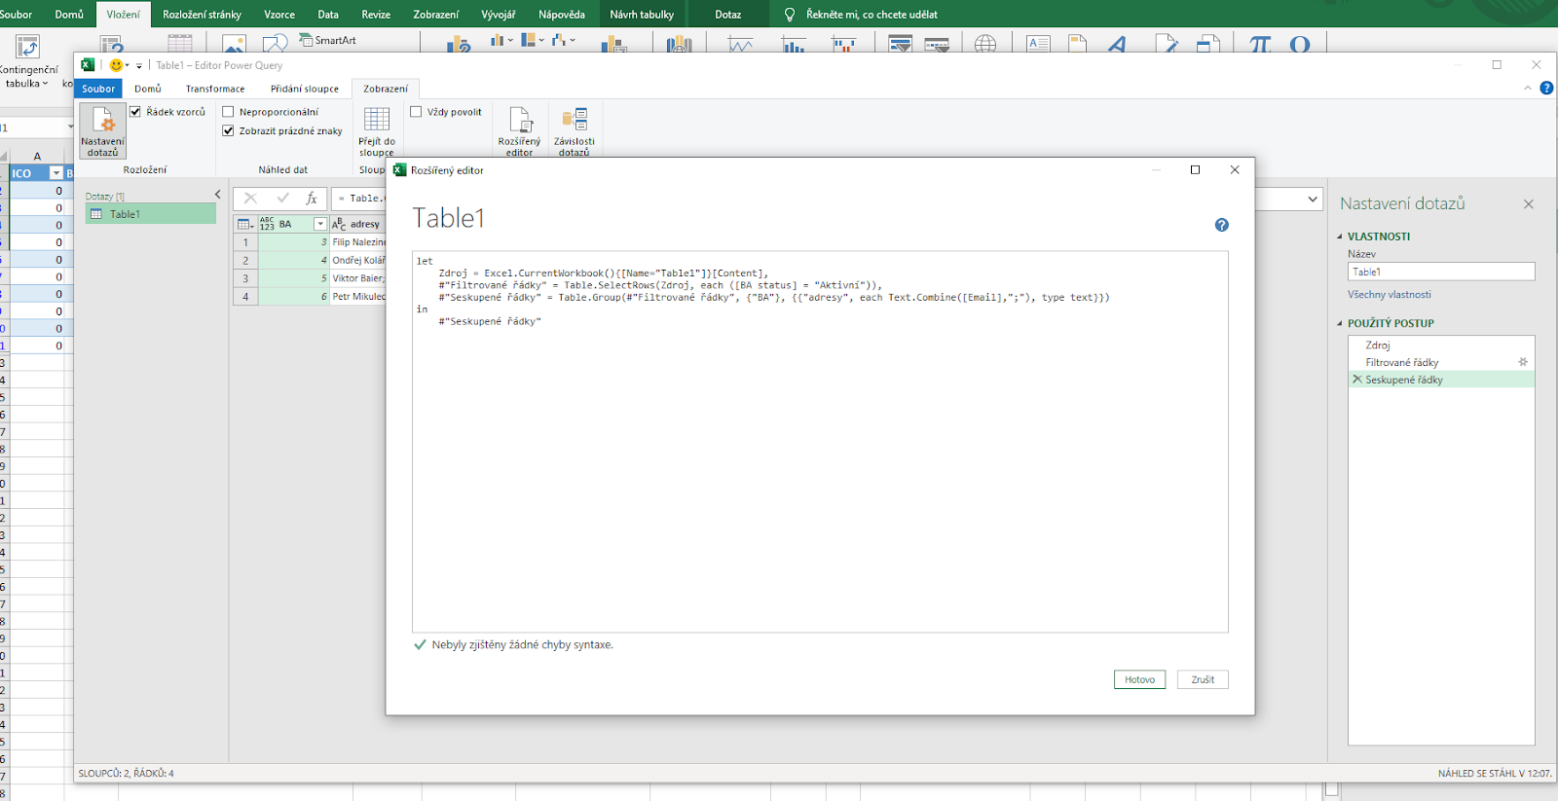The width and height of the screenshot is (1558, 801).
Task: Open Quick Access Toolbar customize dropdown
Action: 139,66
